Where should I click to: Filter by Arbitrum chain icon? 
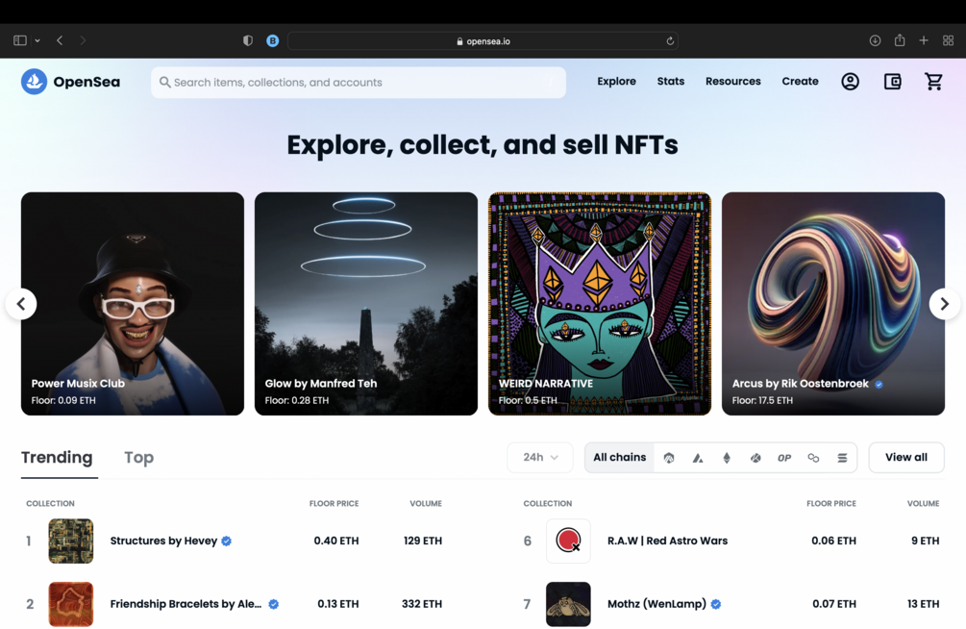point(669,458)
